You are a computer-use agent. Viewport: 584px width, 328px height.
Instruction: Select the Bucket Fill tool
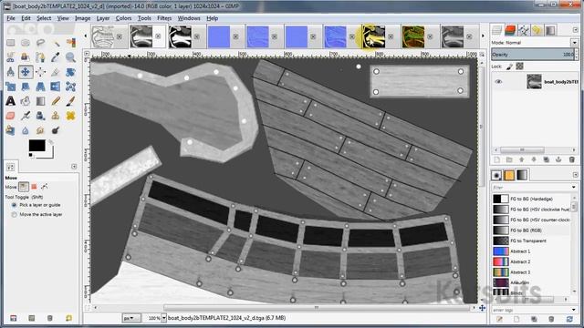(26, 101)
